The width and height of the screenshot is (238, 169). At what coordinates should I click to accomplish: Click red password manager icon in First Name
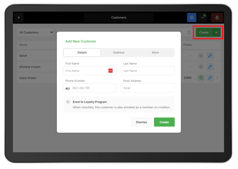coord(110,71)
